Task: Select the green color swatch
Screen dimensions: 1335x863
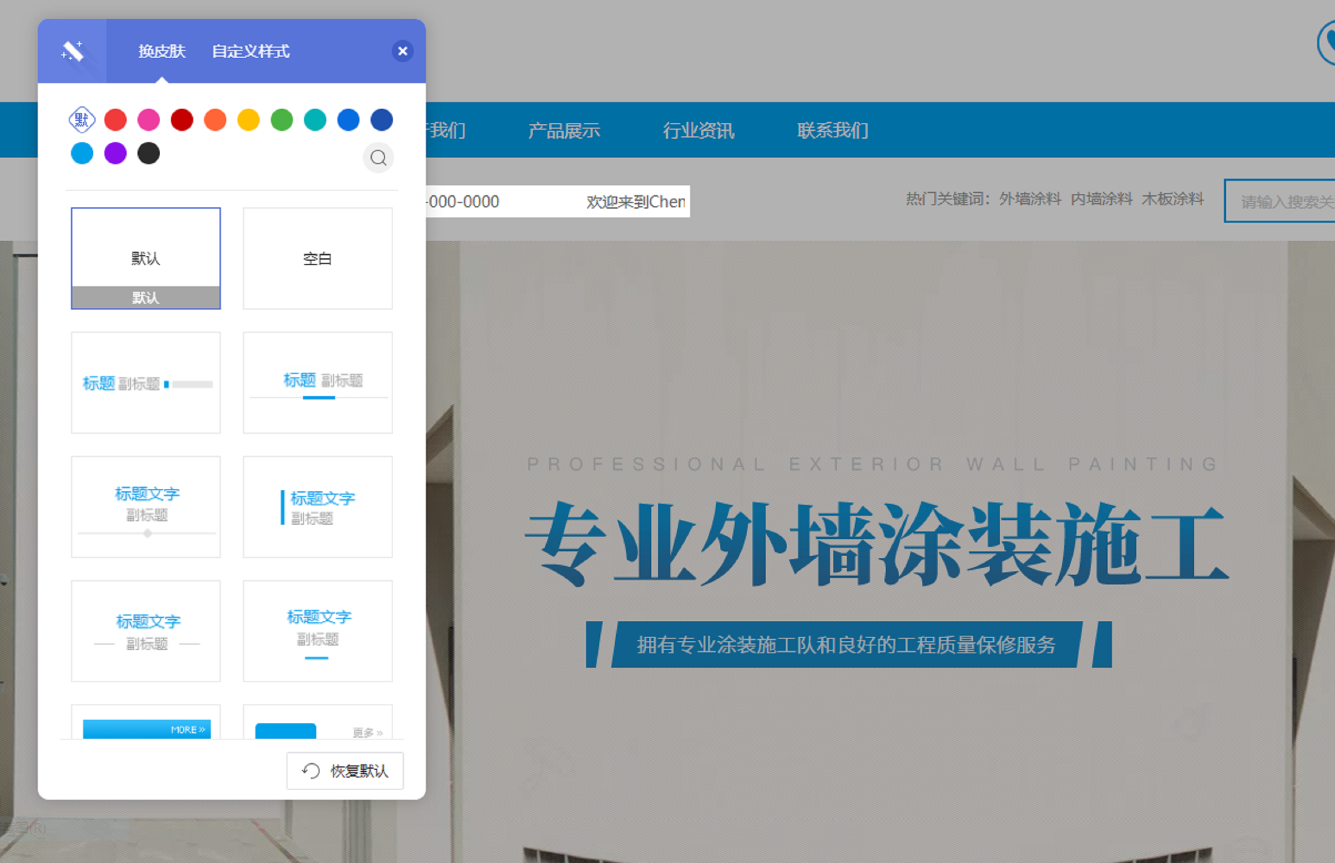Action: [282, 119]
